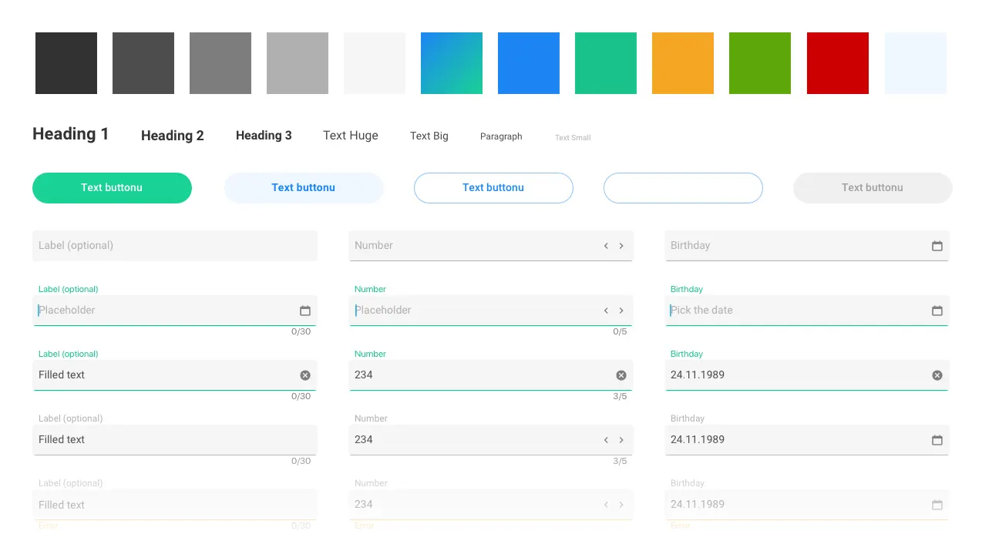This screenshot has height=551, width=982.
Task: Click the Heading 3 text sample
Action: (264, 136)
